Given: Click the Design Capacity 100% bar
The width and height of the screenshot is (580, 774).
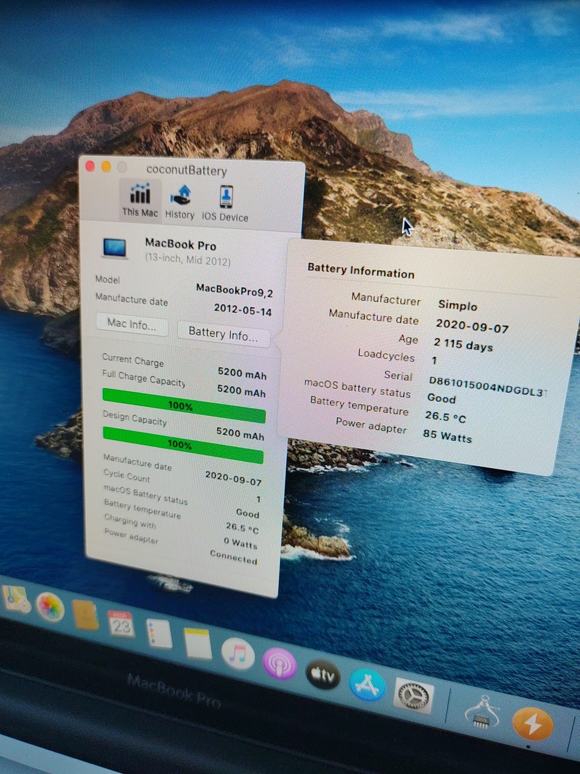Looking at the screenshot, I should (x=182, y=444).
